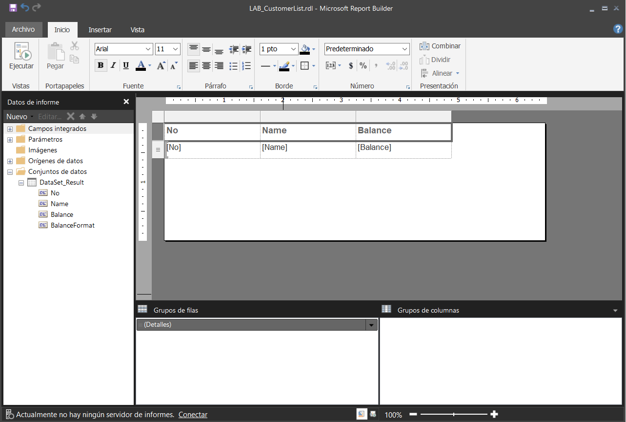The height and width of the screenshot is (422, 626).
Task: Save the report with the floppy disk icon
Action: 13,8
